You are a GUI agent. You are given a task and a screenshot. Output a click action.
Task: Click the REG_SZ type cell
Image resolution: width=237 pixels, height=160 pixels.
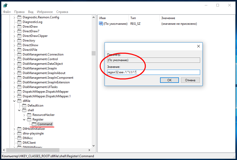click(x=136, y=24)
